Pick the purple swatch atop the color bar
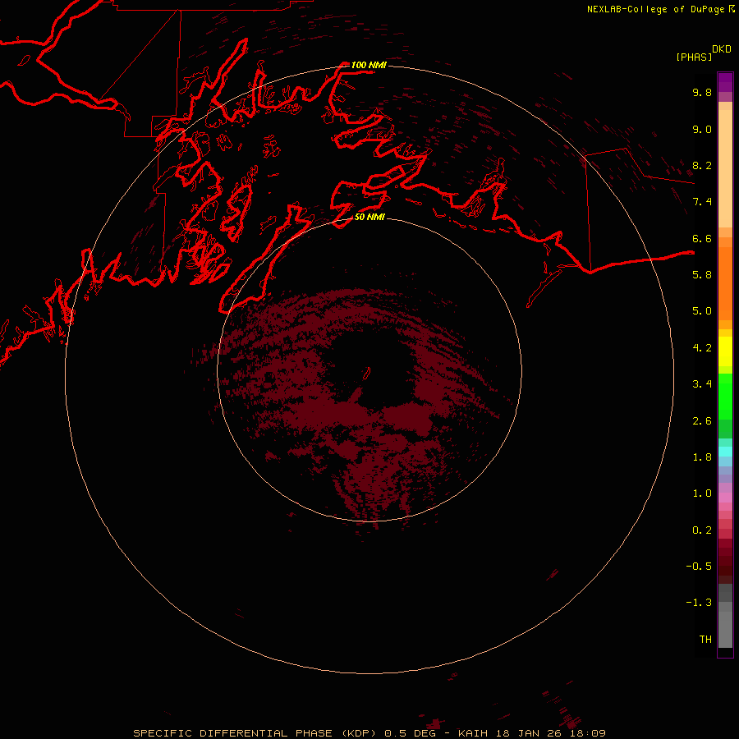739x739 pixels. click(x=725, y=82)
